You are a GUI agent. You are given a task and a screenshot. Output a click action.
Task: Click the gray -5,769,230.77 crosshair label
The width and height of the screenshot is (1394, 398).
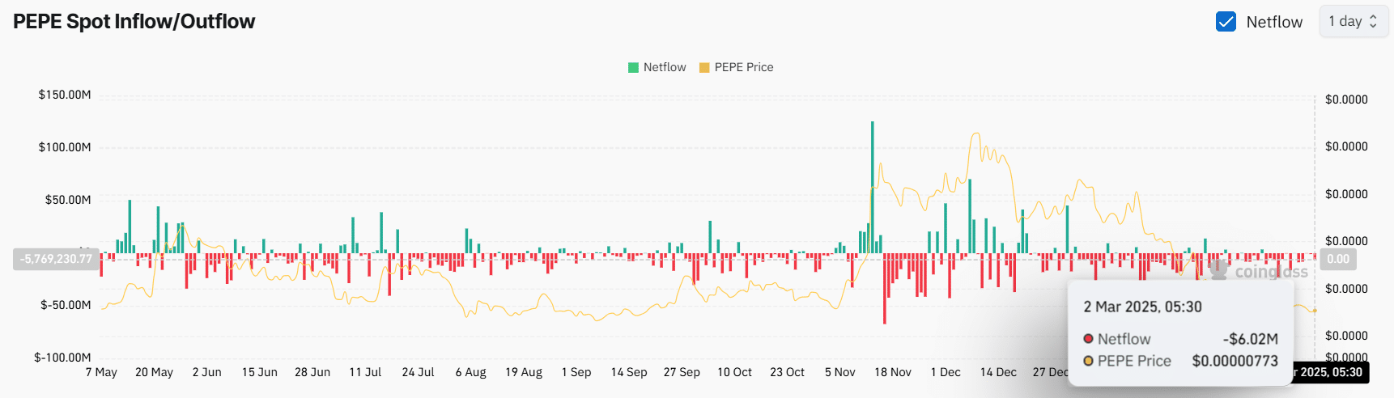click(57, 259)
